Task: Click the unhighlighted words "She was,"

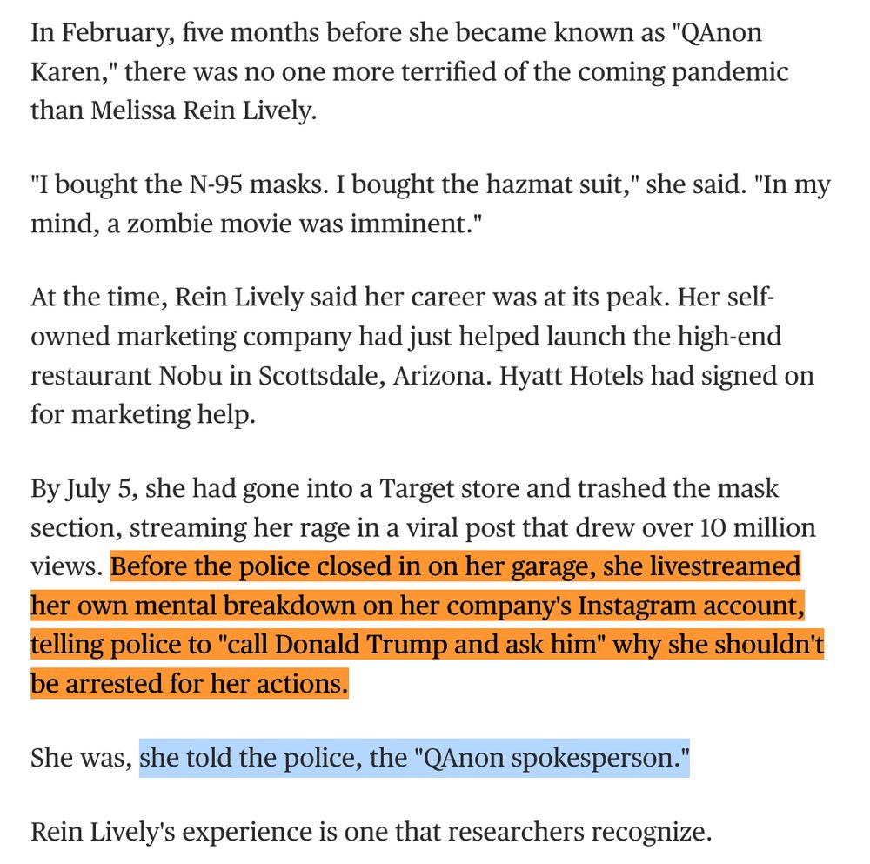Action: [x=82, y=758]
